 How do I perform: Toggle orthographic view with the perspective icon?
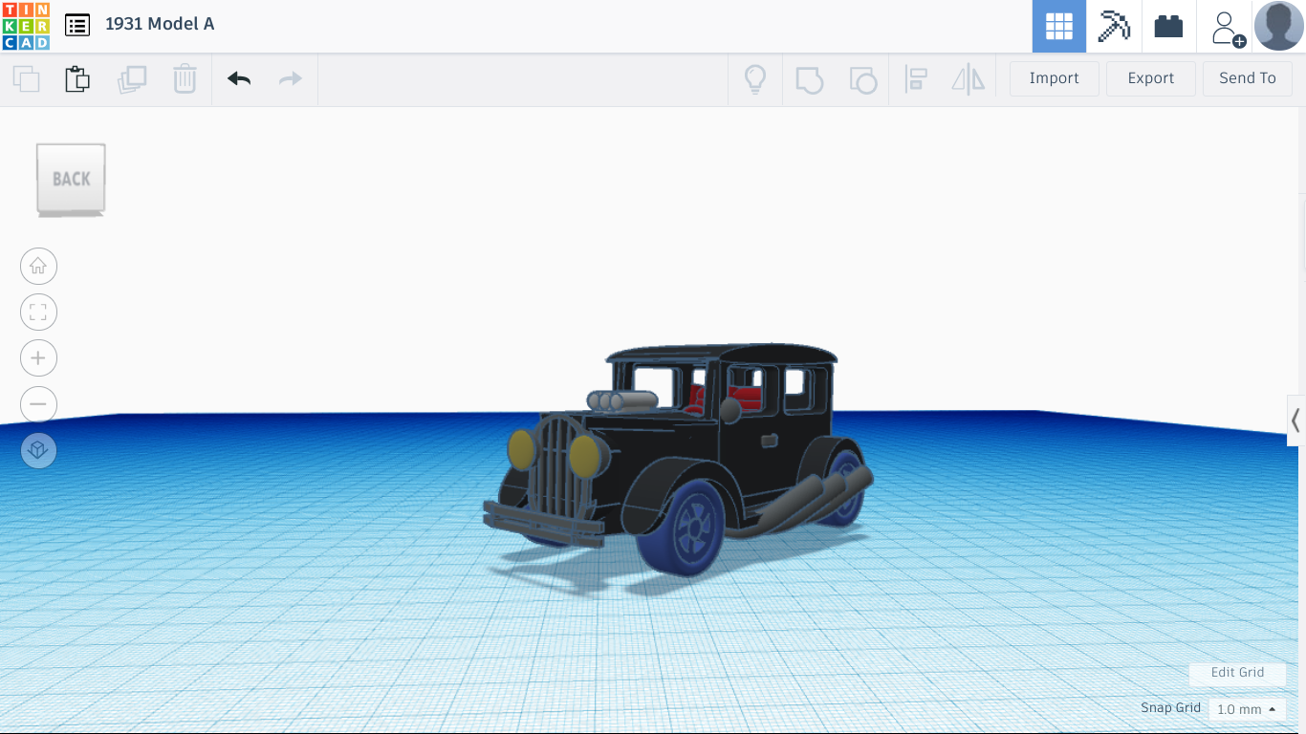coord(38,450)
